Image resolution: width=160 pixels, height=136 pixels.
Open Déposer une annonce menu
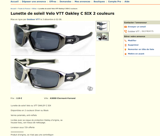tap(34, 2)
